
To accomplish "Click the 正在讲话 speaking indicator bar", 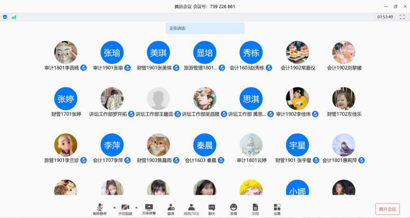I will pyautogui.click(x=205, y=28).
